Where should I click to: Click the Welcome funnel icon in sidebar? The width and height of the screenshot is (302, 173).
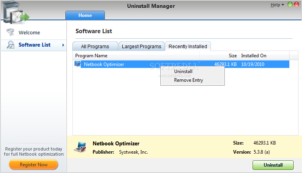10,32
